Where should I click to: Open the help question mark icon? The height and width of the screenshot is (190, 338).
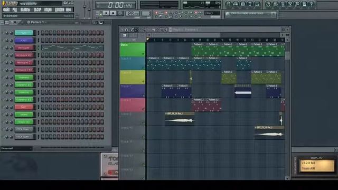pos(311,4)
